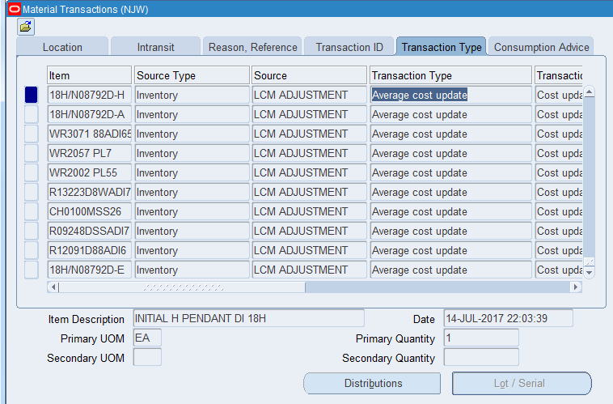Click item cell R12091D88ADI6
613x404 pixels.
click(x=89, y=250)
